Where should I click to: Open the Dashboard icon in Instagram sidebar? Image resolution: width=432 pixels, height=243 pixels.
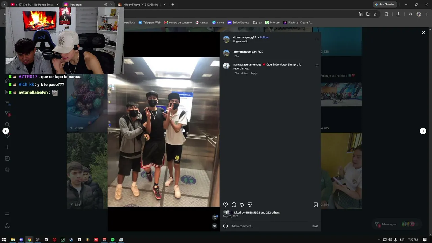pos(7,159)
